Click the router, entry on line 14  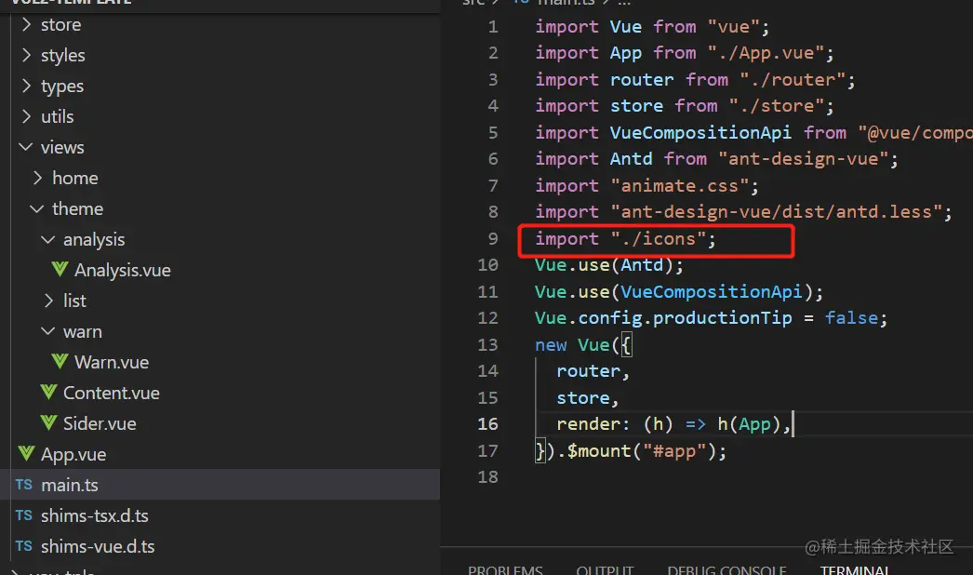tap(593, 371)
